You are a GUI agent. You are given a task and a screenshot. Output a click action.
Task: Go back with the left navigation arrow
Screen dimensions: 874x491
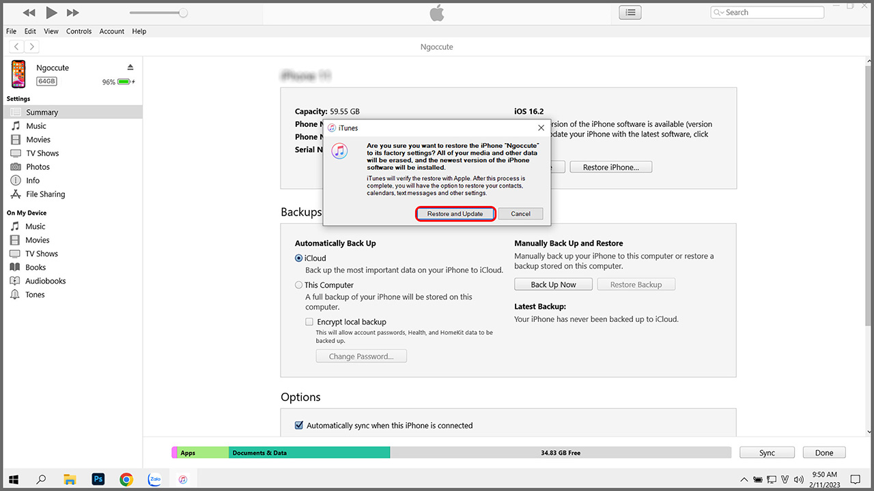(x=16, y=46)
